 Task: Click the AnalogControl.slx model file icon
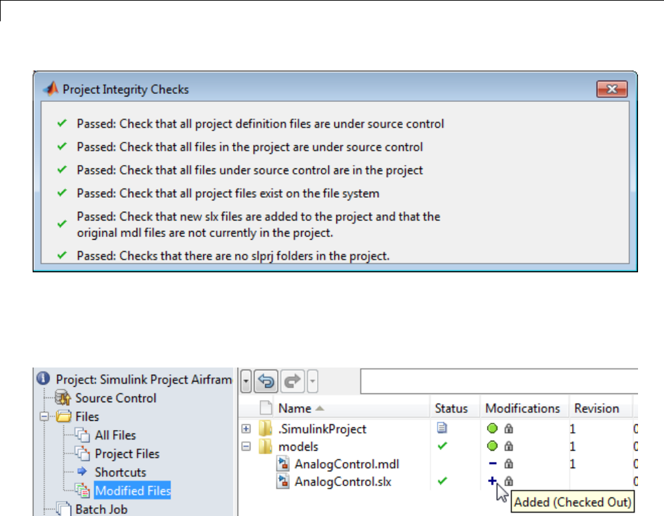[283, 481]
